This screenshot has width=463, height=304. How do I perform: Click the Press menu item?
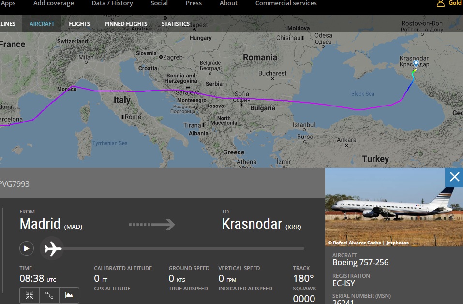(x=194, y=3)
